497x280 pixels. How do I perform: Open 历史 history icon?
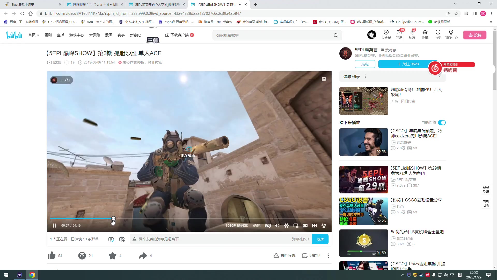(438, 34)
